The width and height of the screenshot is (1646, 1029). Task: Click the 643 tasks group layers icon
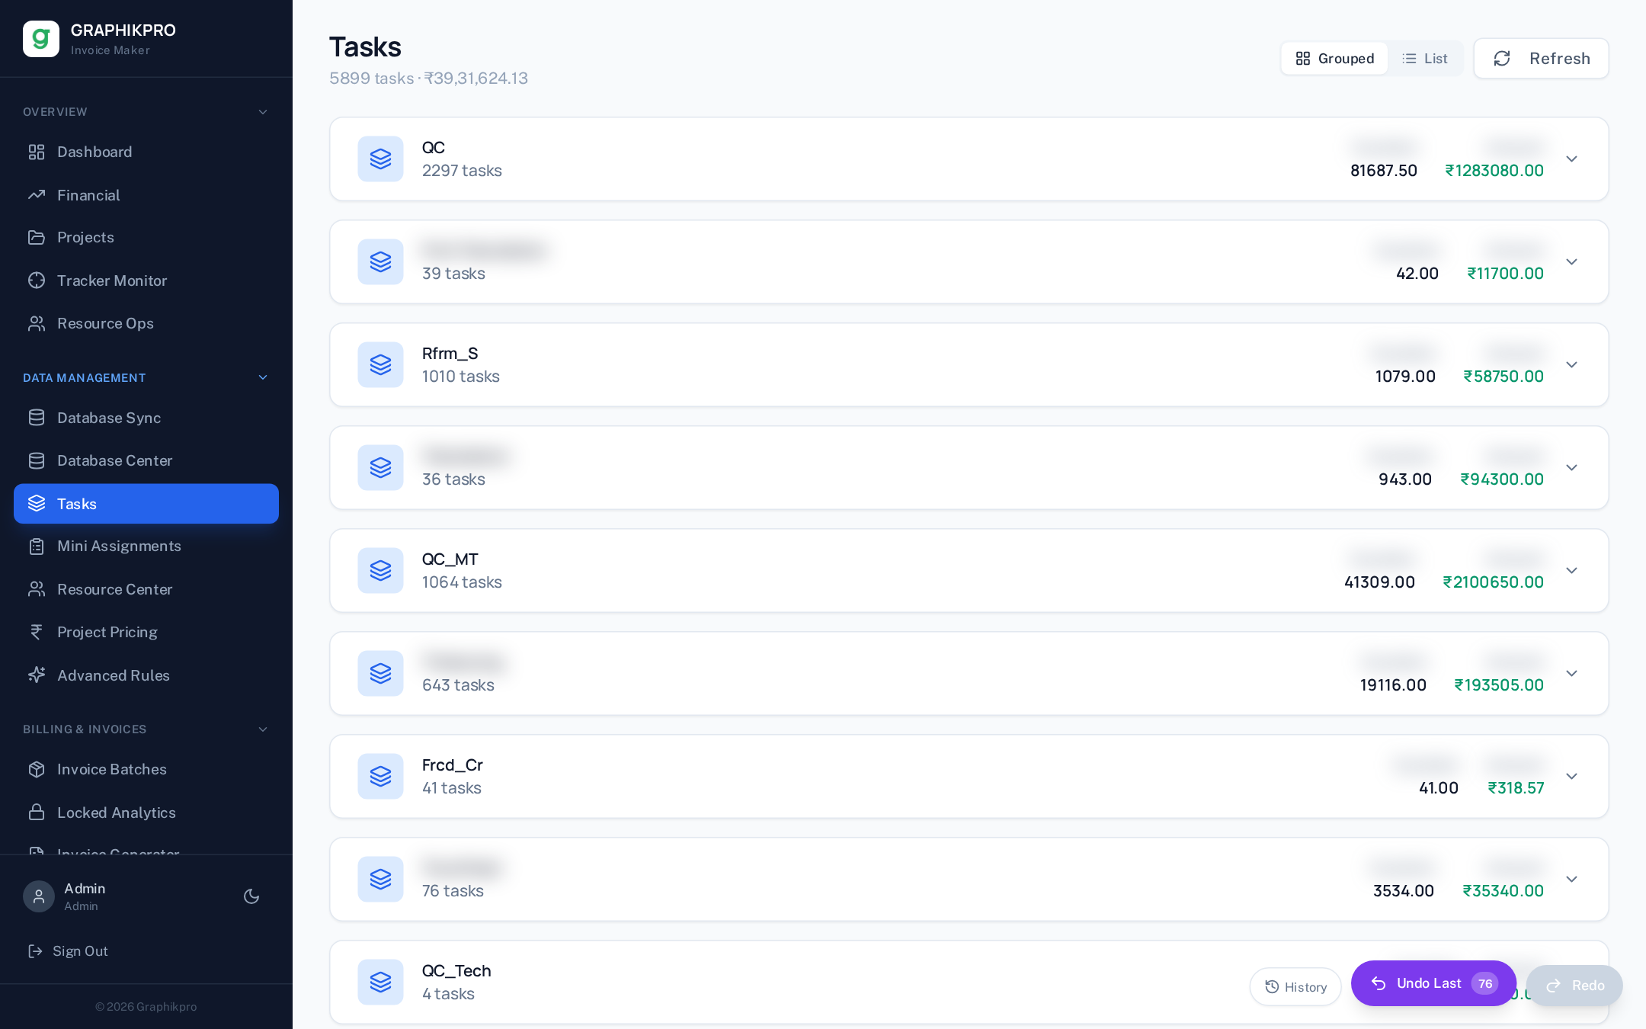[380, 674]
